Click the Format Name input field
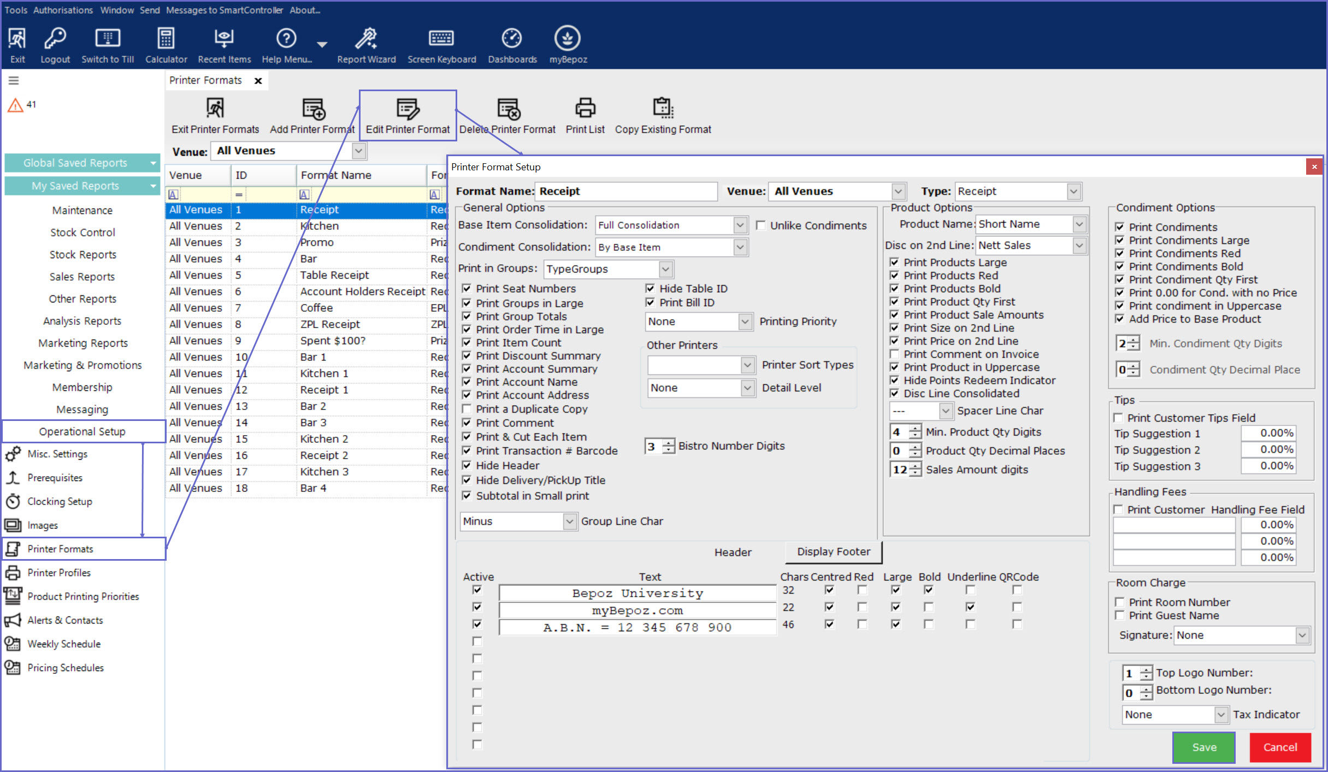 click(625, 191)
